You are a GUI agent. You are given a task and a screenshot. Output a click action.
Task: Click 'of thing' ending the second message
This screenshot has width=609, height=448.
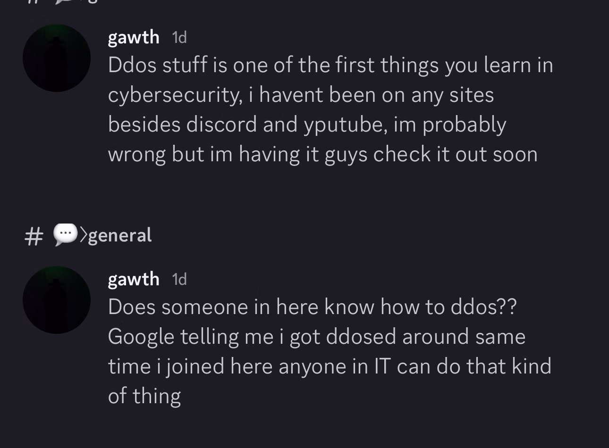tap(144, 396)
